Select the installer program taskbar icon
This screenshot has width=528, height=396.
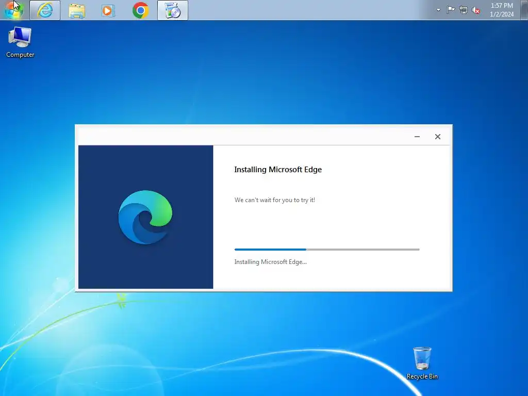pyautogui.click(x=173, y=10)
